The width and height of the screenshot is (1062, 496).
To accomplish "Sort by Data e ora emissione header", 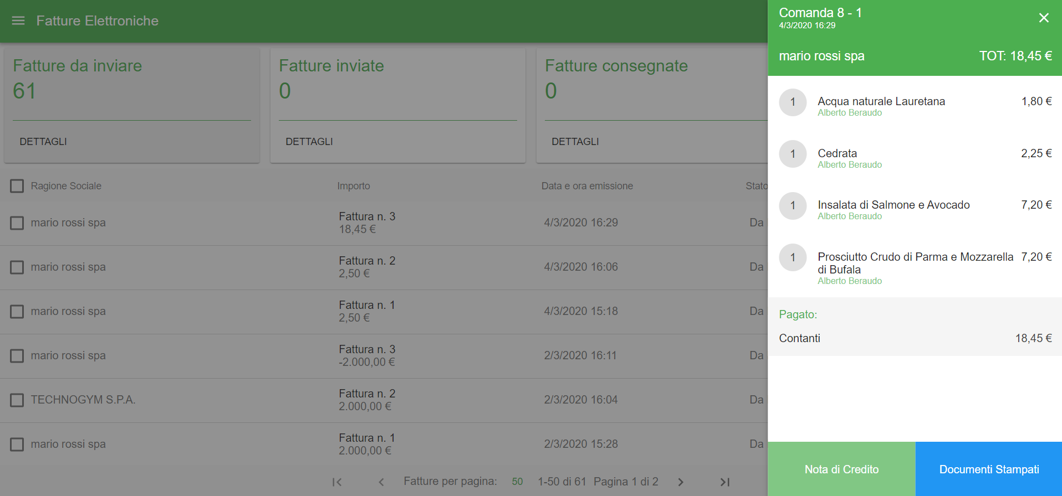I will 587,186.
